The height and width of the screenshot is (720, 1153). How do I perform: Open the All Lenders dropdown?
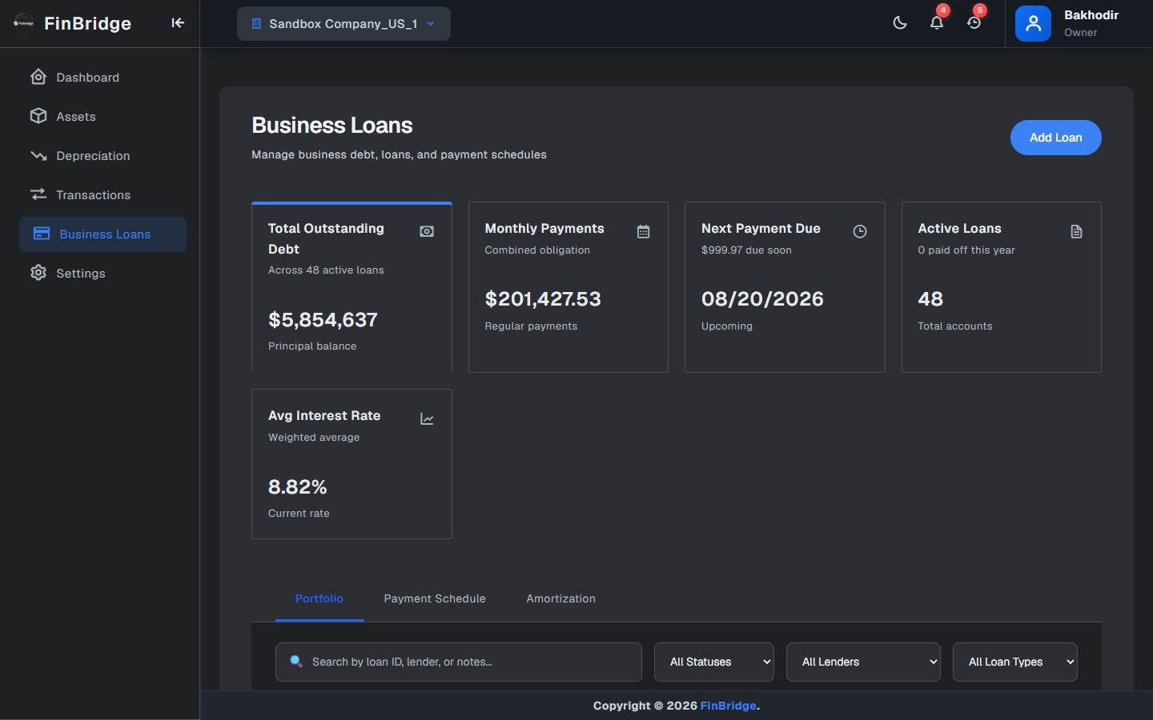point(863,662)
